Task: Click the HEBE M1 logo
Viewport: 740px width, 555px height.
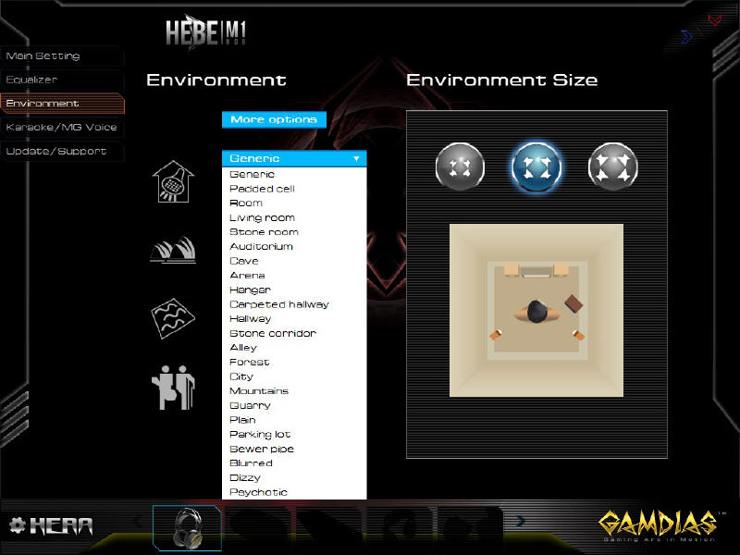Action: 205,32
